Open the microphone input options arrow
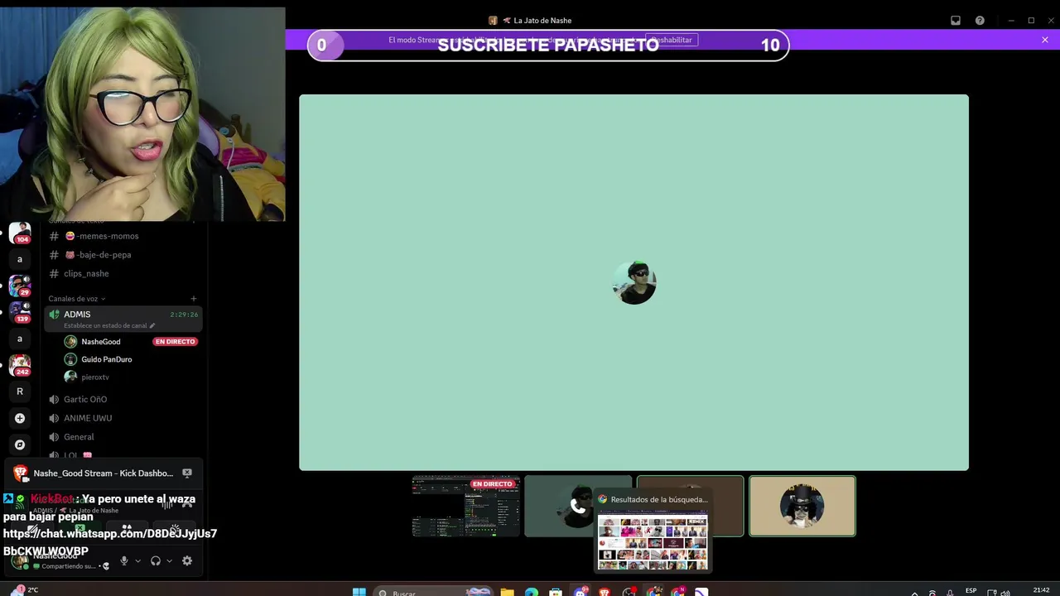The height and width of the screenshot is (596, 1060). coord(137,560)
